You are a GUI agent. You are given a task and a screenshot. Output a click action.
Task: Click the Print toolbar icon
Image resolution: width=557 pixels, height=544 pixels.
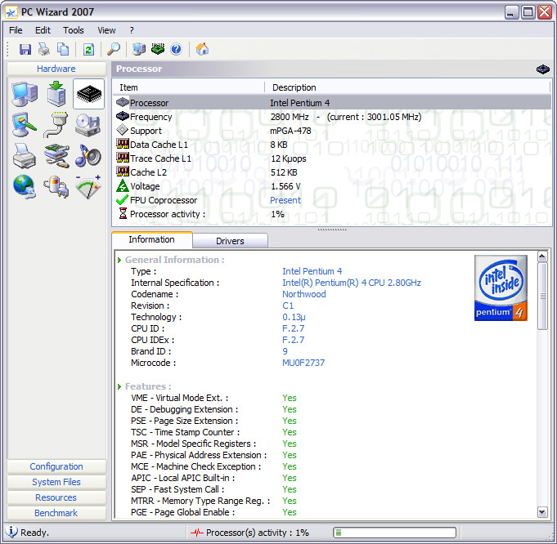tap(44, 49)
